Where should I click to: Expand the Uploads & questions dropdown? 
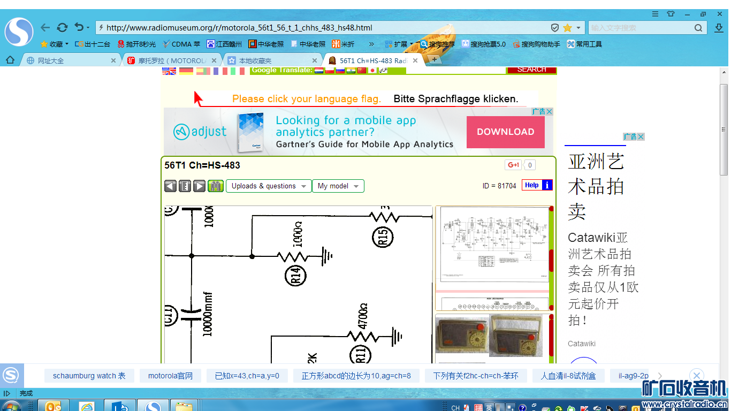(269, 186)
